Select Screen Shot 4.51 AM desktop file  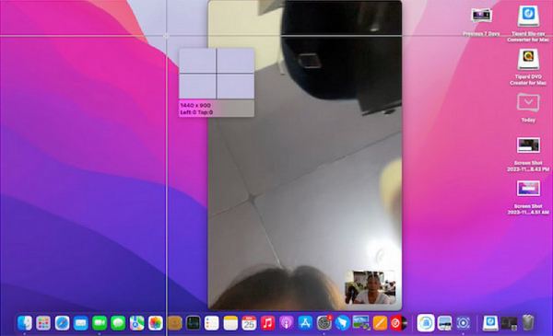coord(528,197)
